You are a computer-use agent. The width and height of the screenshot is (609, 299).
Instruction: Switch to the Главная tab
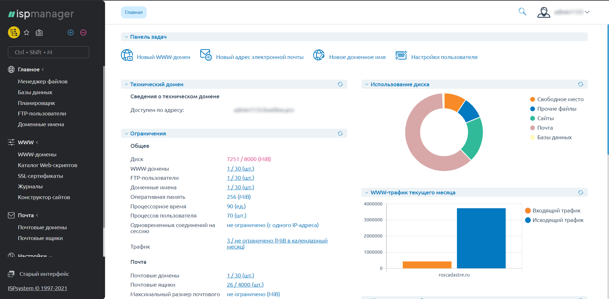point(134,12)
